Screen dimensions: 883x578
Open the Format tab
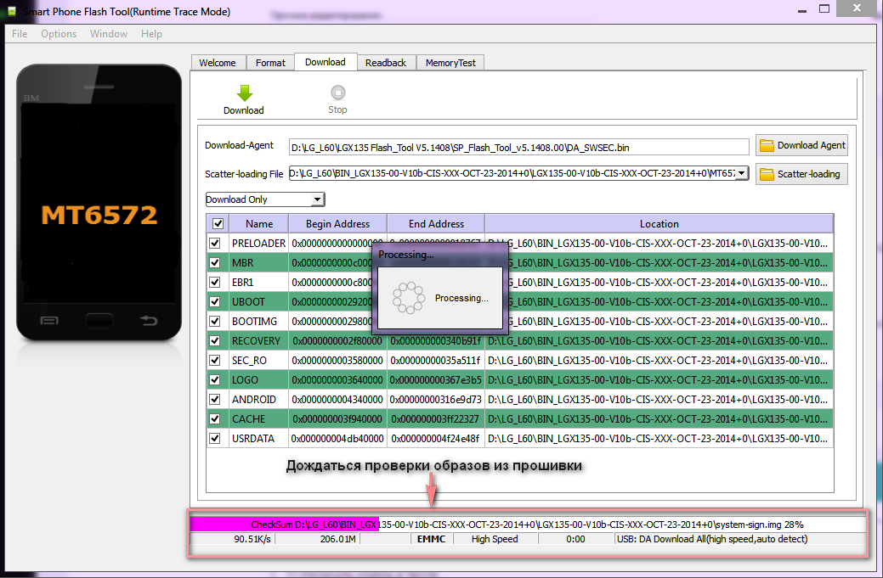270,62
